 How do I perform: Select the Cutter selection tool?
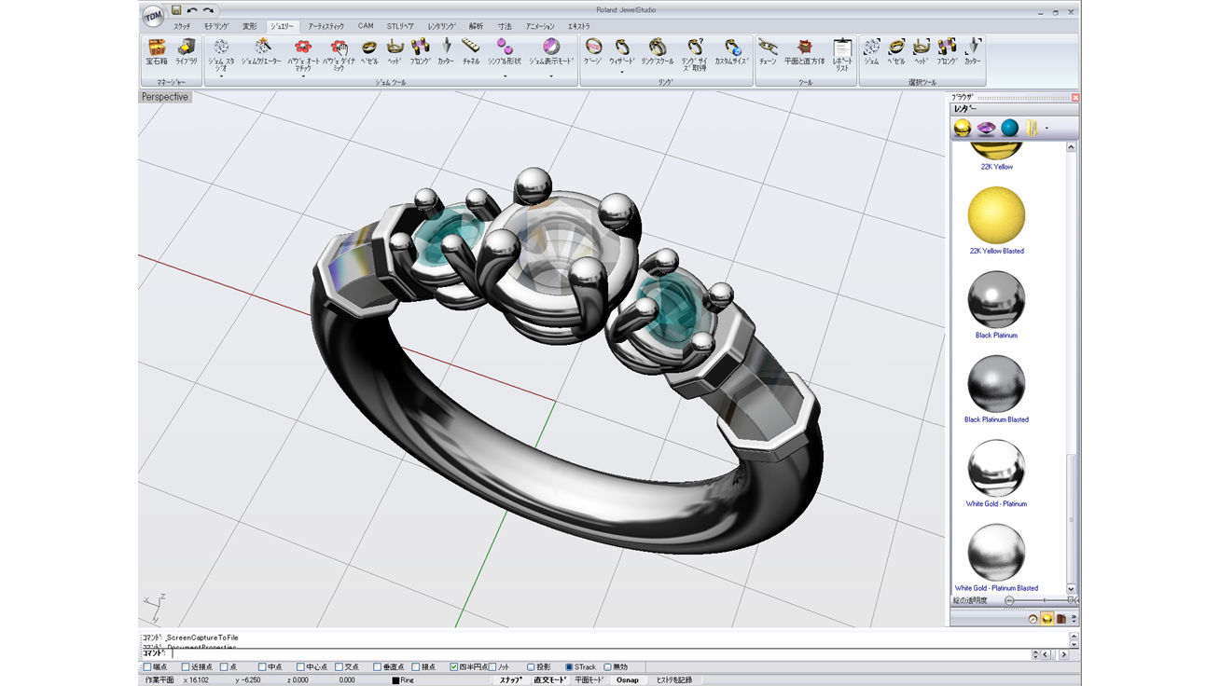(x=972, y=54)
